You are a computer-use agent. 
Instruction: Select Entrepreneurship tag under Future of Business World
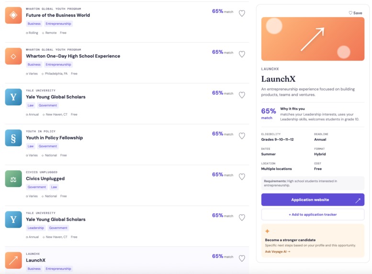(58, 24)
